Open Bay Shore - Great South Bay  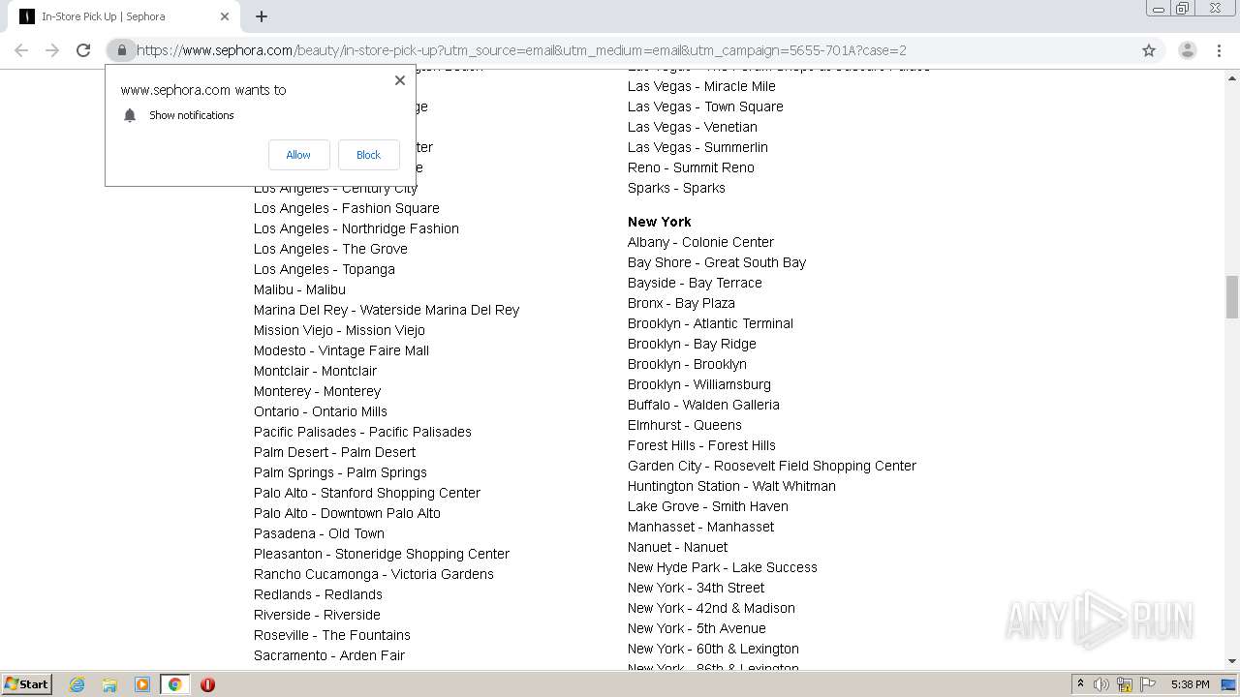click(x=717, y=262)
